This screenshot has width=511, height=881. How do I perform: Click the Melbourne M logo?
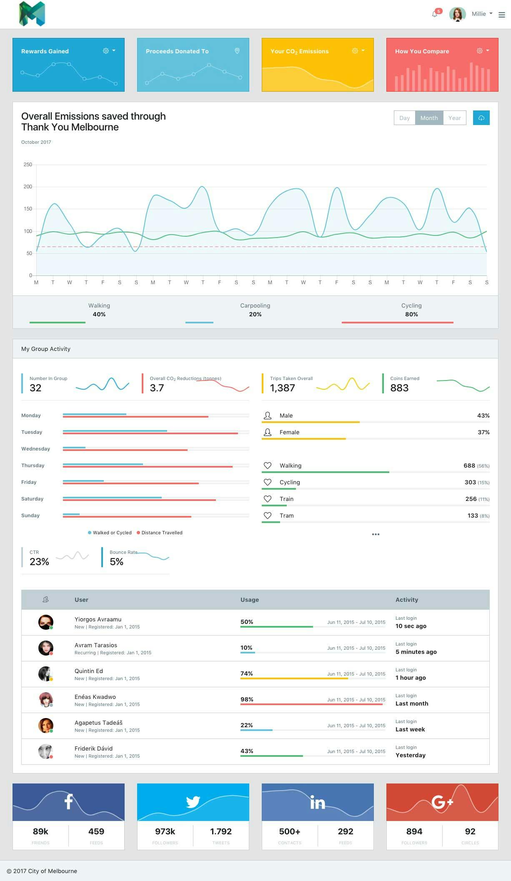click(x=32, y=14)
